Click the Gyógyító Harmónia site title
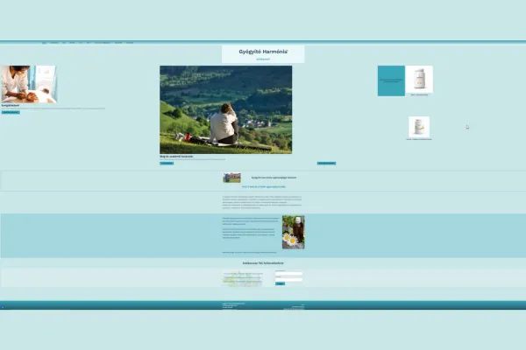This screenshot has width=526, height=350. click(x=263, y=52)
